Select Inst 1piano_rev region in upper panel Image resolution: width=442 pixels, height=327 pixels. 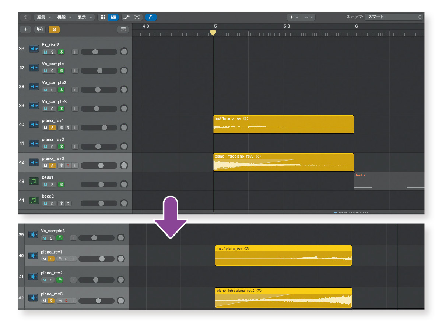[x=284, y=125]
